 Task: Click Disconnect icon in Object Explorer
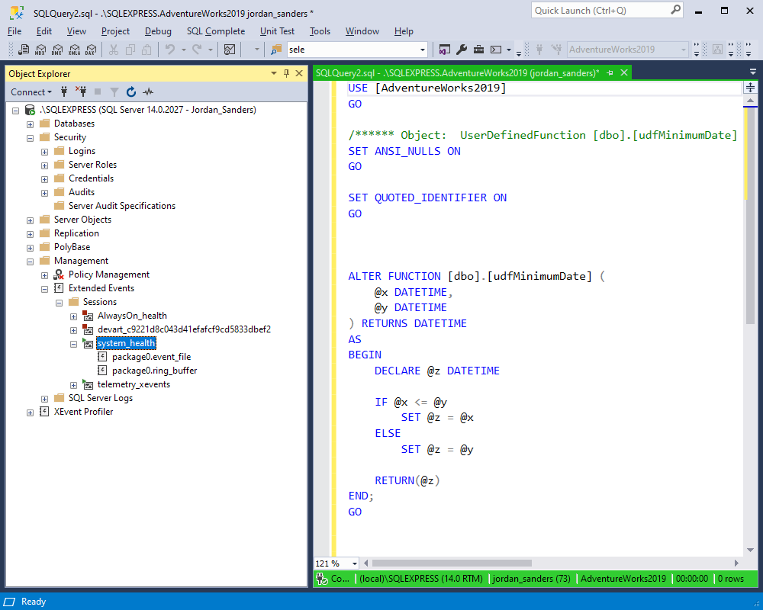tap(81, 91)
